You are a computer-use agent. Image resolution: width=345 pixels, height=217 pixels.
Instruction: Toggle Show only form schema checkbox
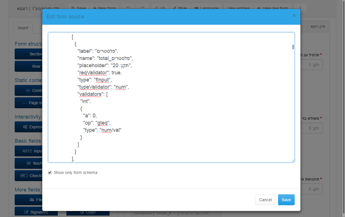point(50,173)
